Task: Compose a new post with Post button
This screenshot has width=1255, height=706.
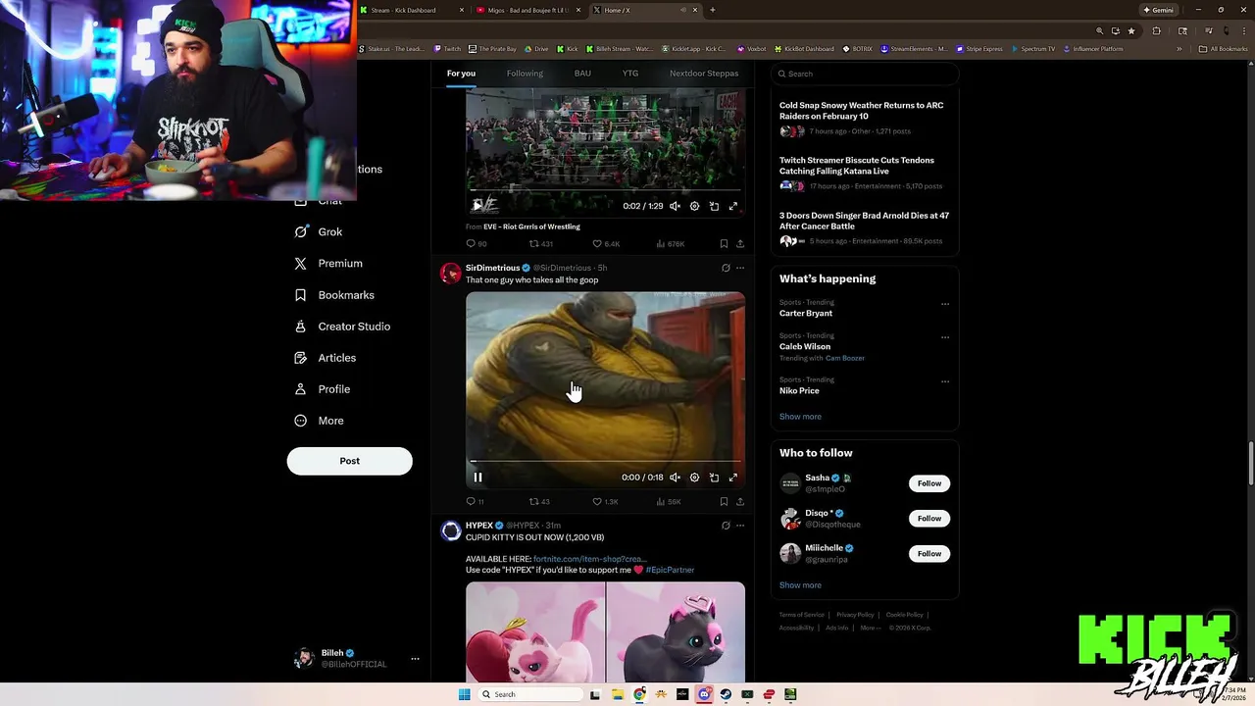Action: pyautogui.click(x=349, y=461)
